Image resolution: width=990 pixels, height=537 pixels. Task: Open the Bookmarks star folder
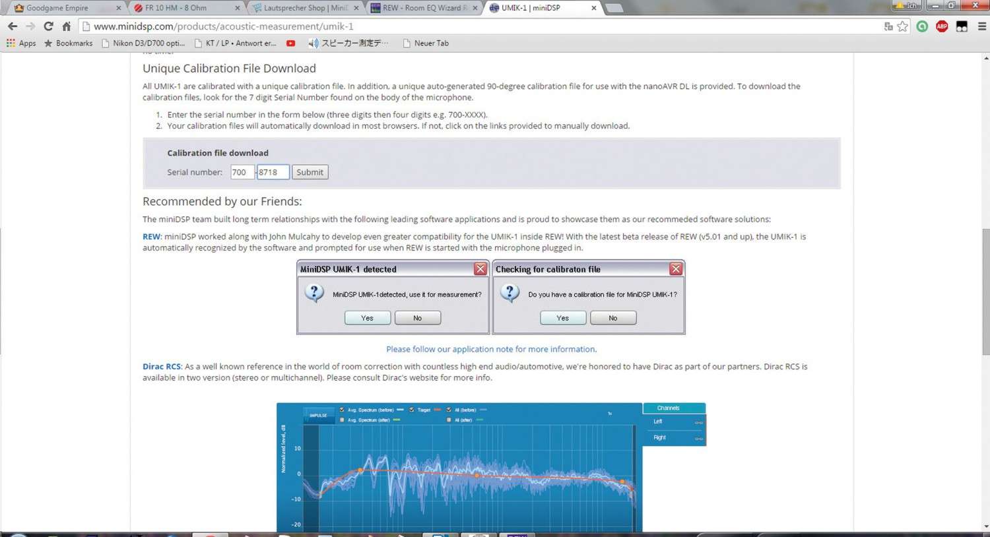pyautogui.click(x=68, y=43)
